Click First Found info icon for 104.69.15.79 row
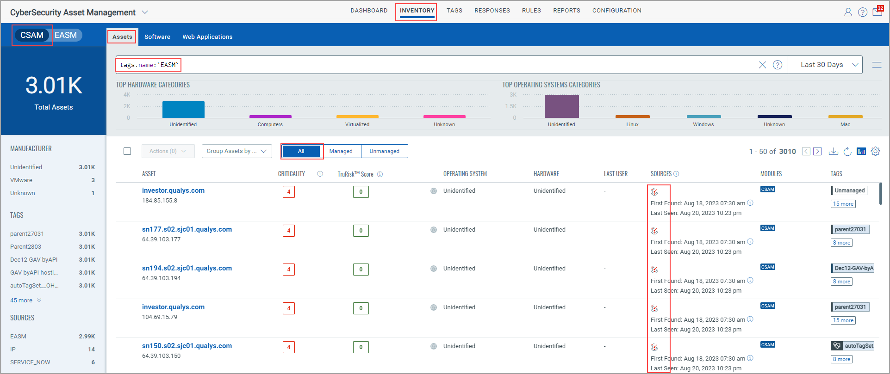890x374 pixels. (x=750, y=319)
